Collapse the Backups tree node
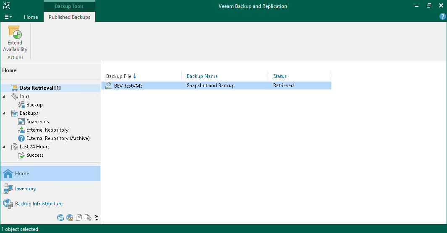The image size is (447, 233). coord(4,113)
